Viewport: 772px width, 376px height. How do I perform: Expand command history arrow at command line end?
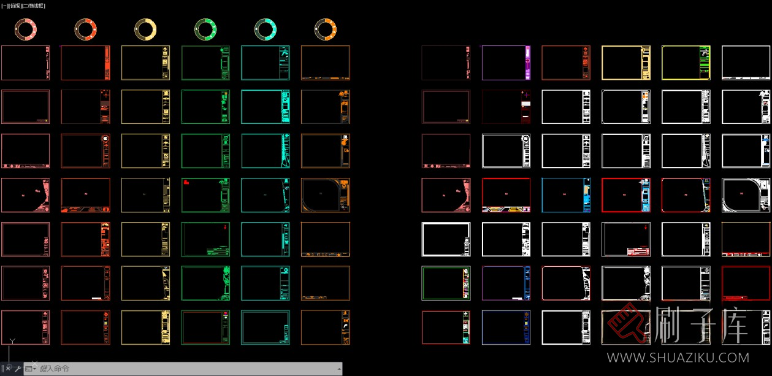pyautogui.click(x=339, y=369)
